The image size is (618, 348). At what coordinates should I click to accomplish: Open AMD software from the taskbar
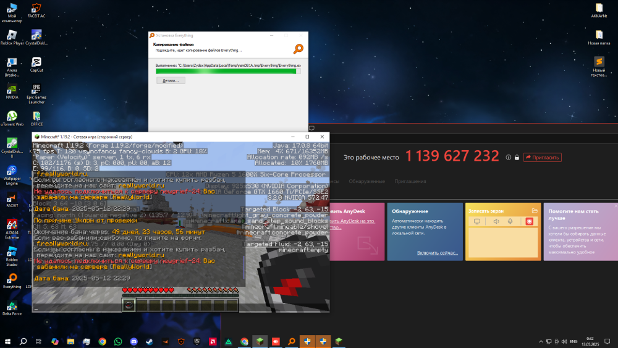click(x=213, y=341)
